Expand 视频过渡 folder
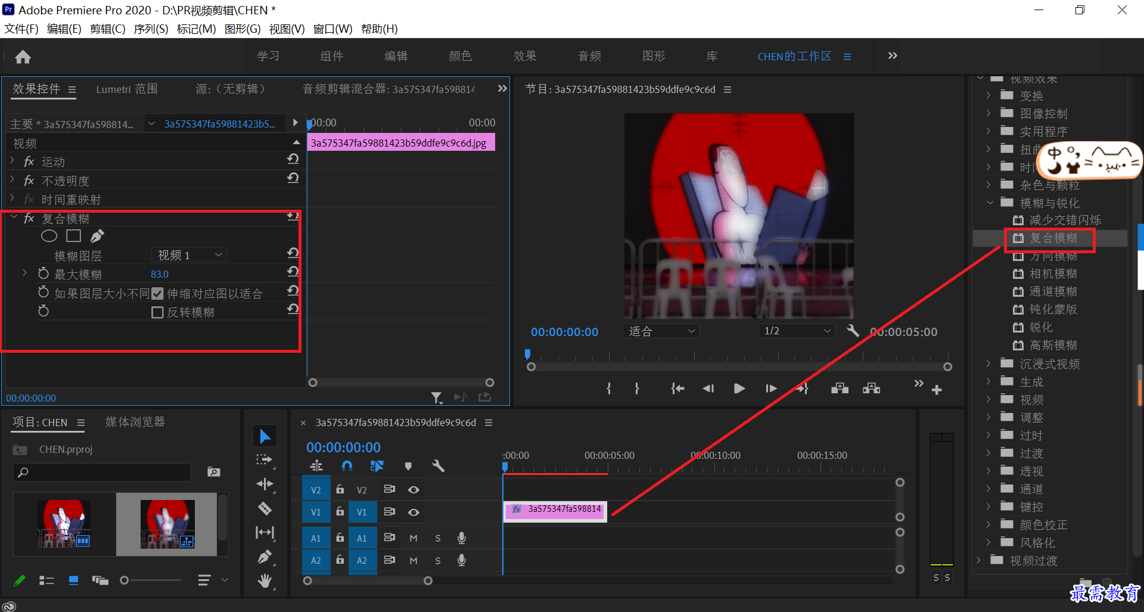 click(978, 560)
